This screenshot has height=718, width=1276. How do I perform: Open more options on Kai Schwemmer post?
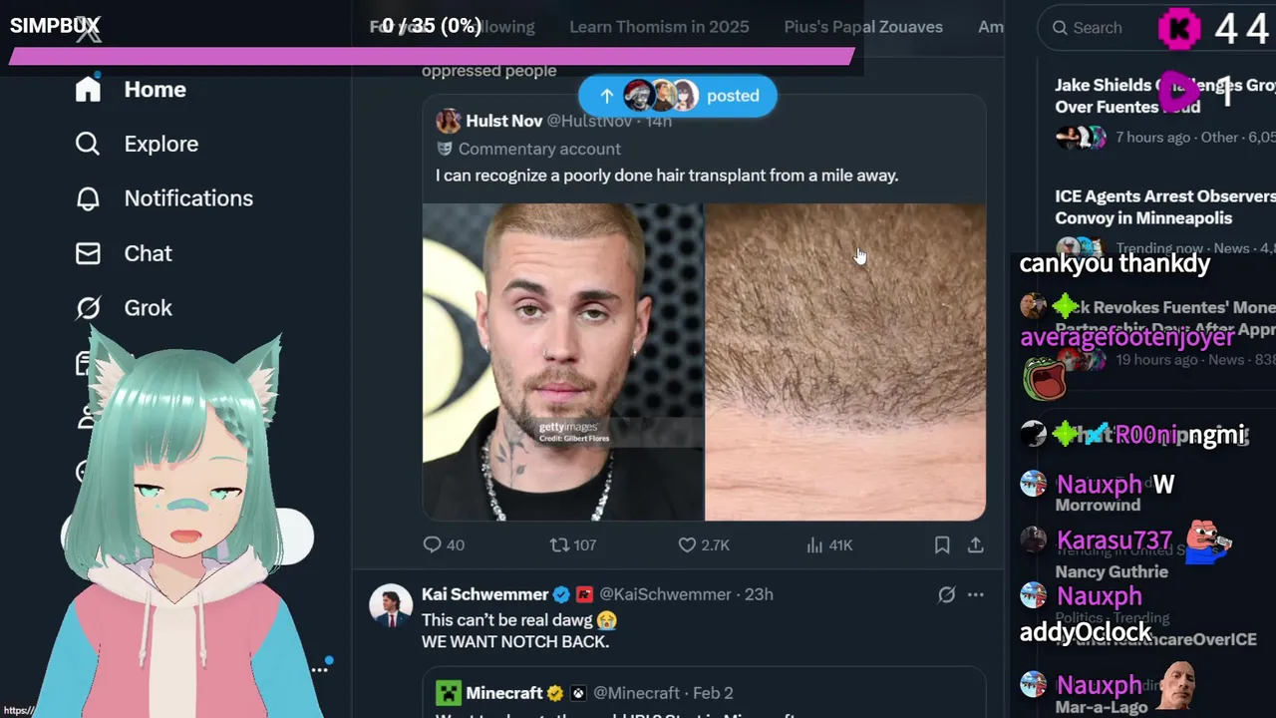[x=976, y=594]
